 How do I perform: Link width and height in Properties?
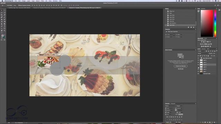pos(174,34)
